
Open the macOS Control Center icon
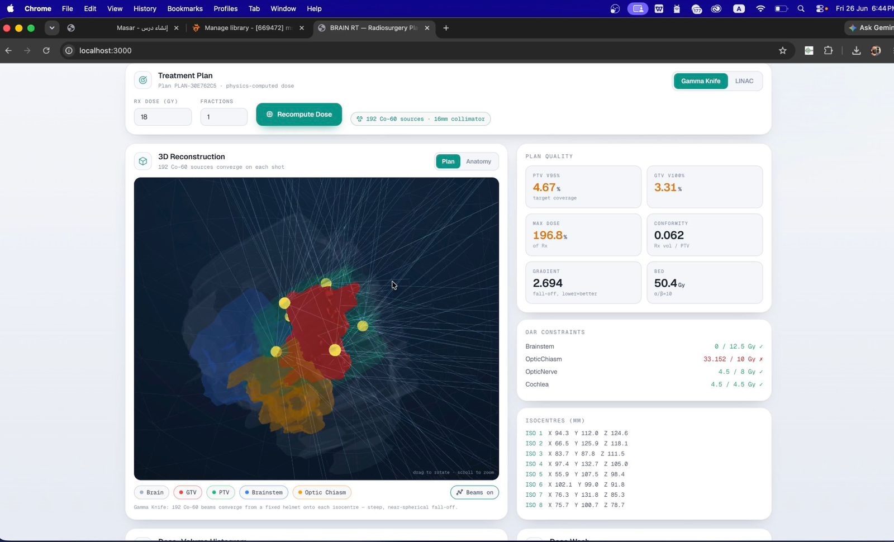tap(821, 8)
